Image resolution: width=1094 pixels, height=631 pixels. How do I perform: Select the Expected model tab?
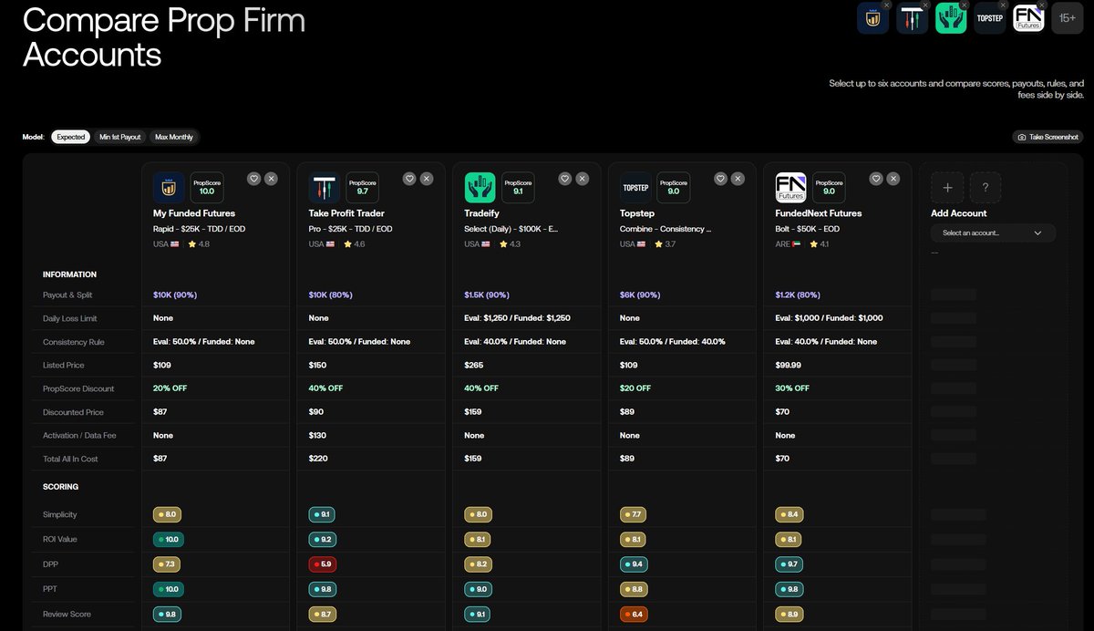pos(70,137)
